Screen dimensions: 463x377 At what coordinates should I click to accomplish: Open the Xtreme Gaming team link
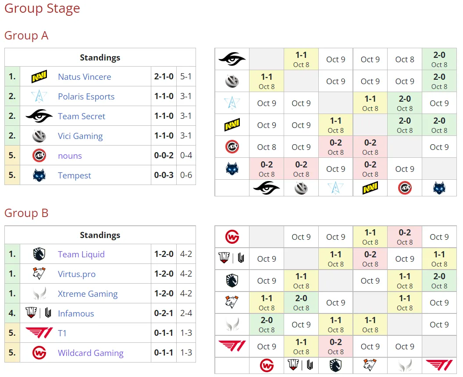(88, 294)
